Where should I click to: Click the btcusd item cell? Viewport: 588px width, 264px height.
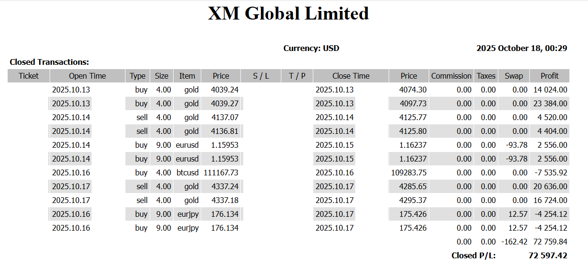[x=187, y=173]
